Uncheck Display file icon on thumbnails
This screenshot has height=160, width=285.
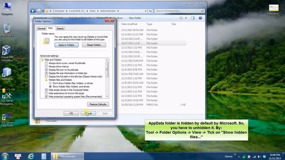point(46,70)
